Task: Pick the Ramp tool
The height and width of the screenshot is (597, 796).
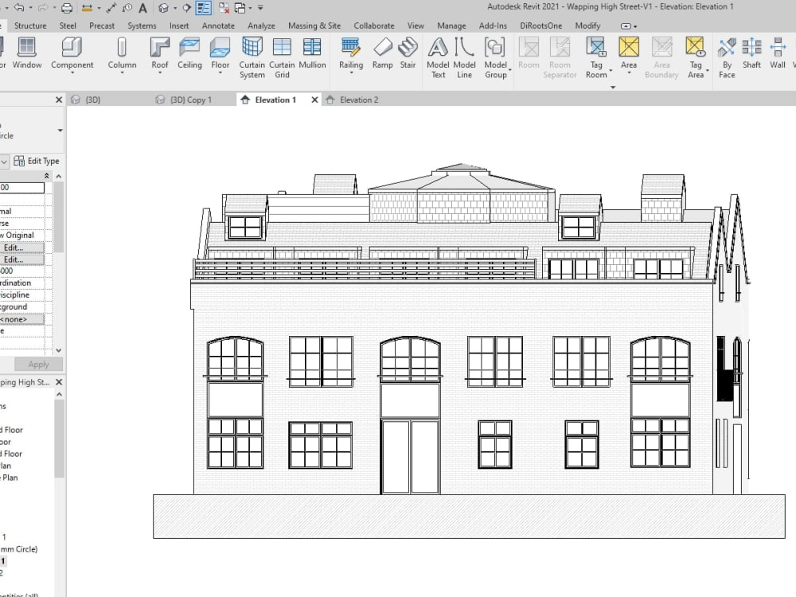Action: (382, 53)
